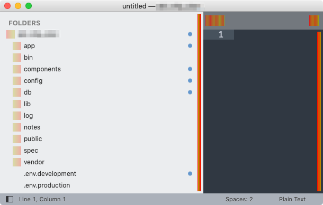The width and height of the screenshot is (323, 205).
Task: Click the striped icon at tab bar left
Action: coord(215,21)
